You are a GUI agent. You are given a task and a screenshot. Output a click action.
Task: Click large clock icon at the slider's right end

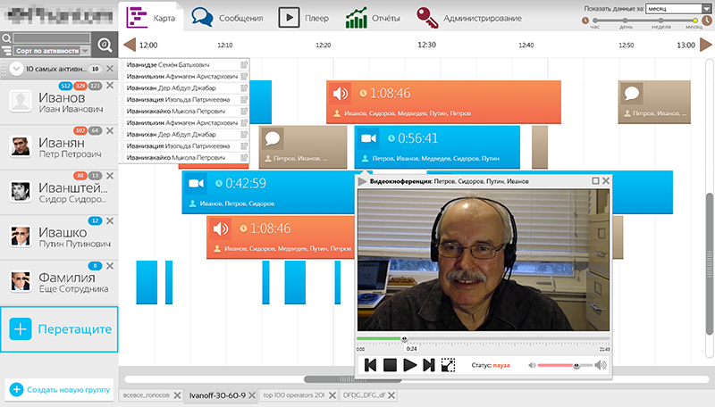click(706, 21)
